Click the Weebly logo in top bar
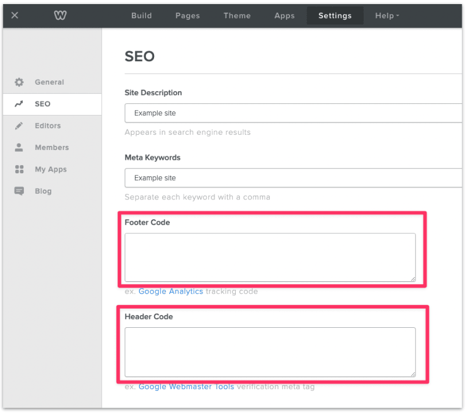This screenshot has height=413, width=467. click(x=60, y=16)
